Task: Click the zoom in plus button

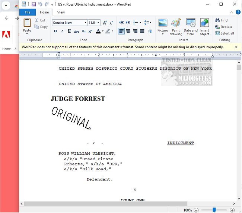Action: point(232,210)
